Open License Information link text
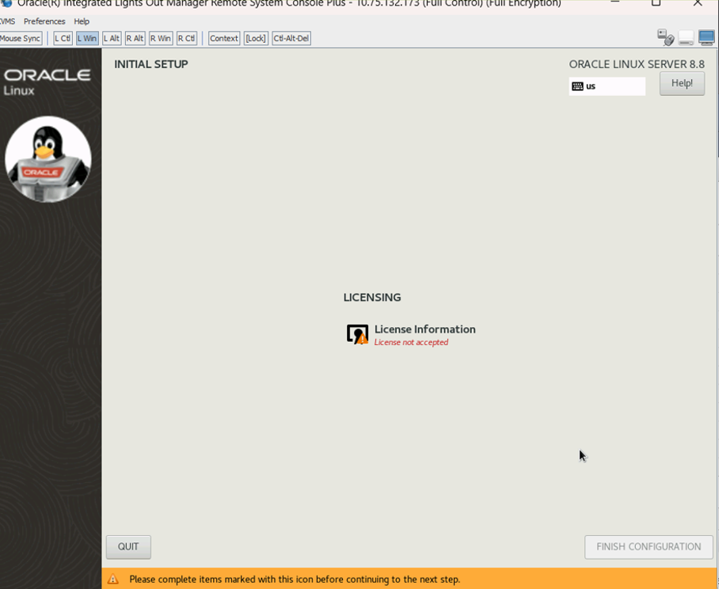 click(425, 329)
